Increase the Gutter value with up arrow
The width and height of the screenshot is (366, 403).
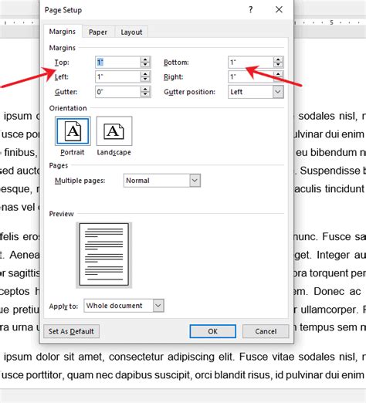click(x=145, y=89)
